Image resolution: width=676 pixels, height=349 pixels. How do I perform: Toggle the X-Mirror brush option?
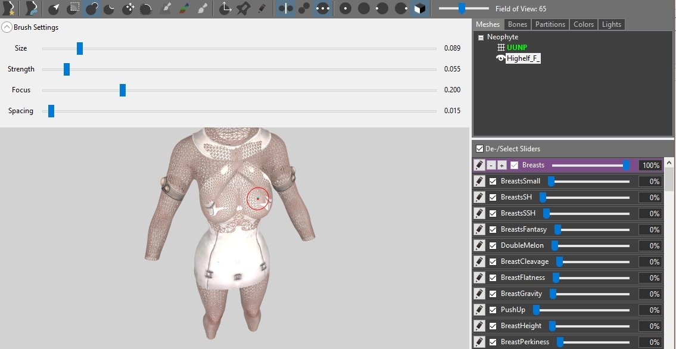(285, 8)
